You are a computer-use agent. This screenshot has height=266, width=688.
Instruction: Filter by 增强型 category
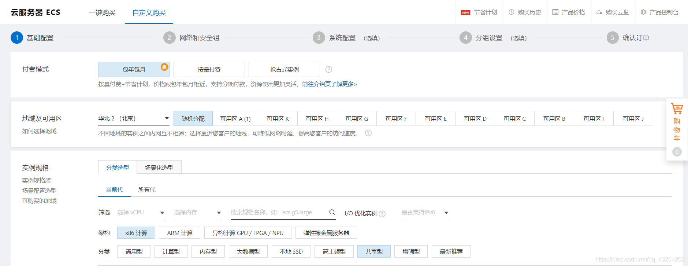pos(411,251)
